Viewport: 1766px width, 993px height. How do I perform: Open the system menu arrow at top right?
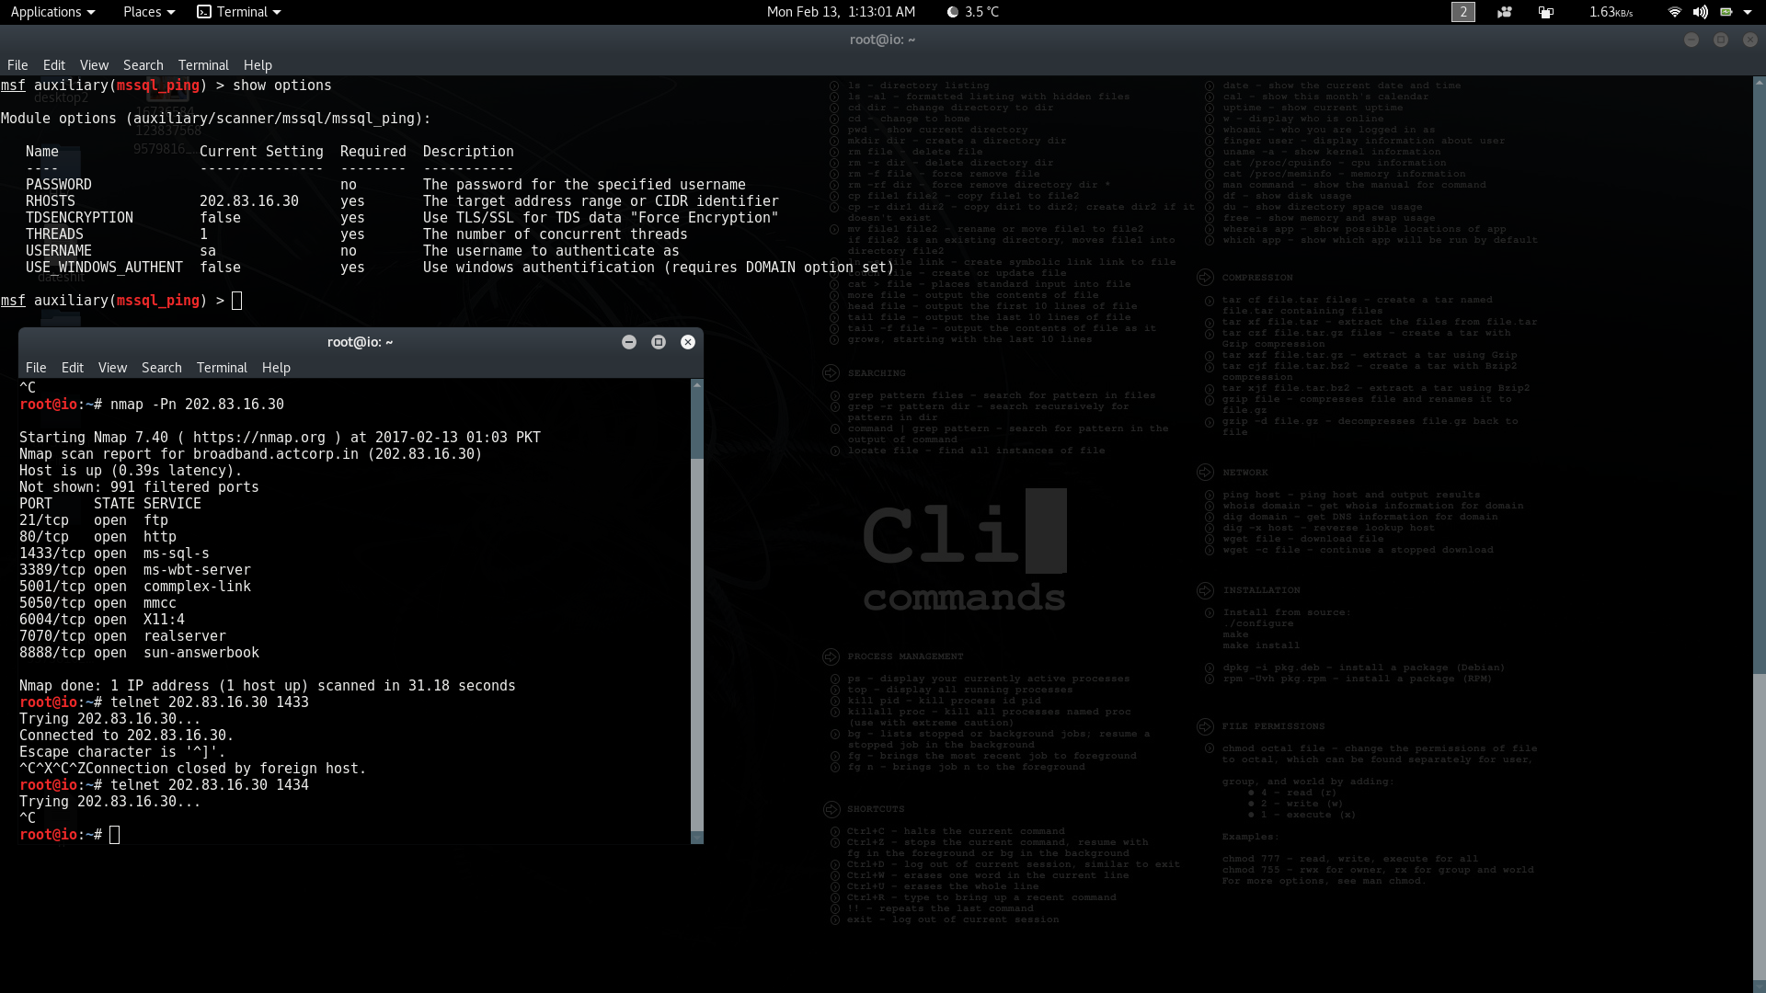pyautogui.click(x=1748, y=12)
